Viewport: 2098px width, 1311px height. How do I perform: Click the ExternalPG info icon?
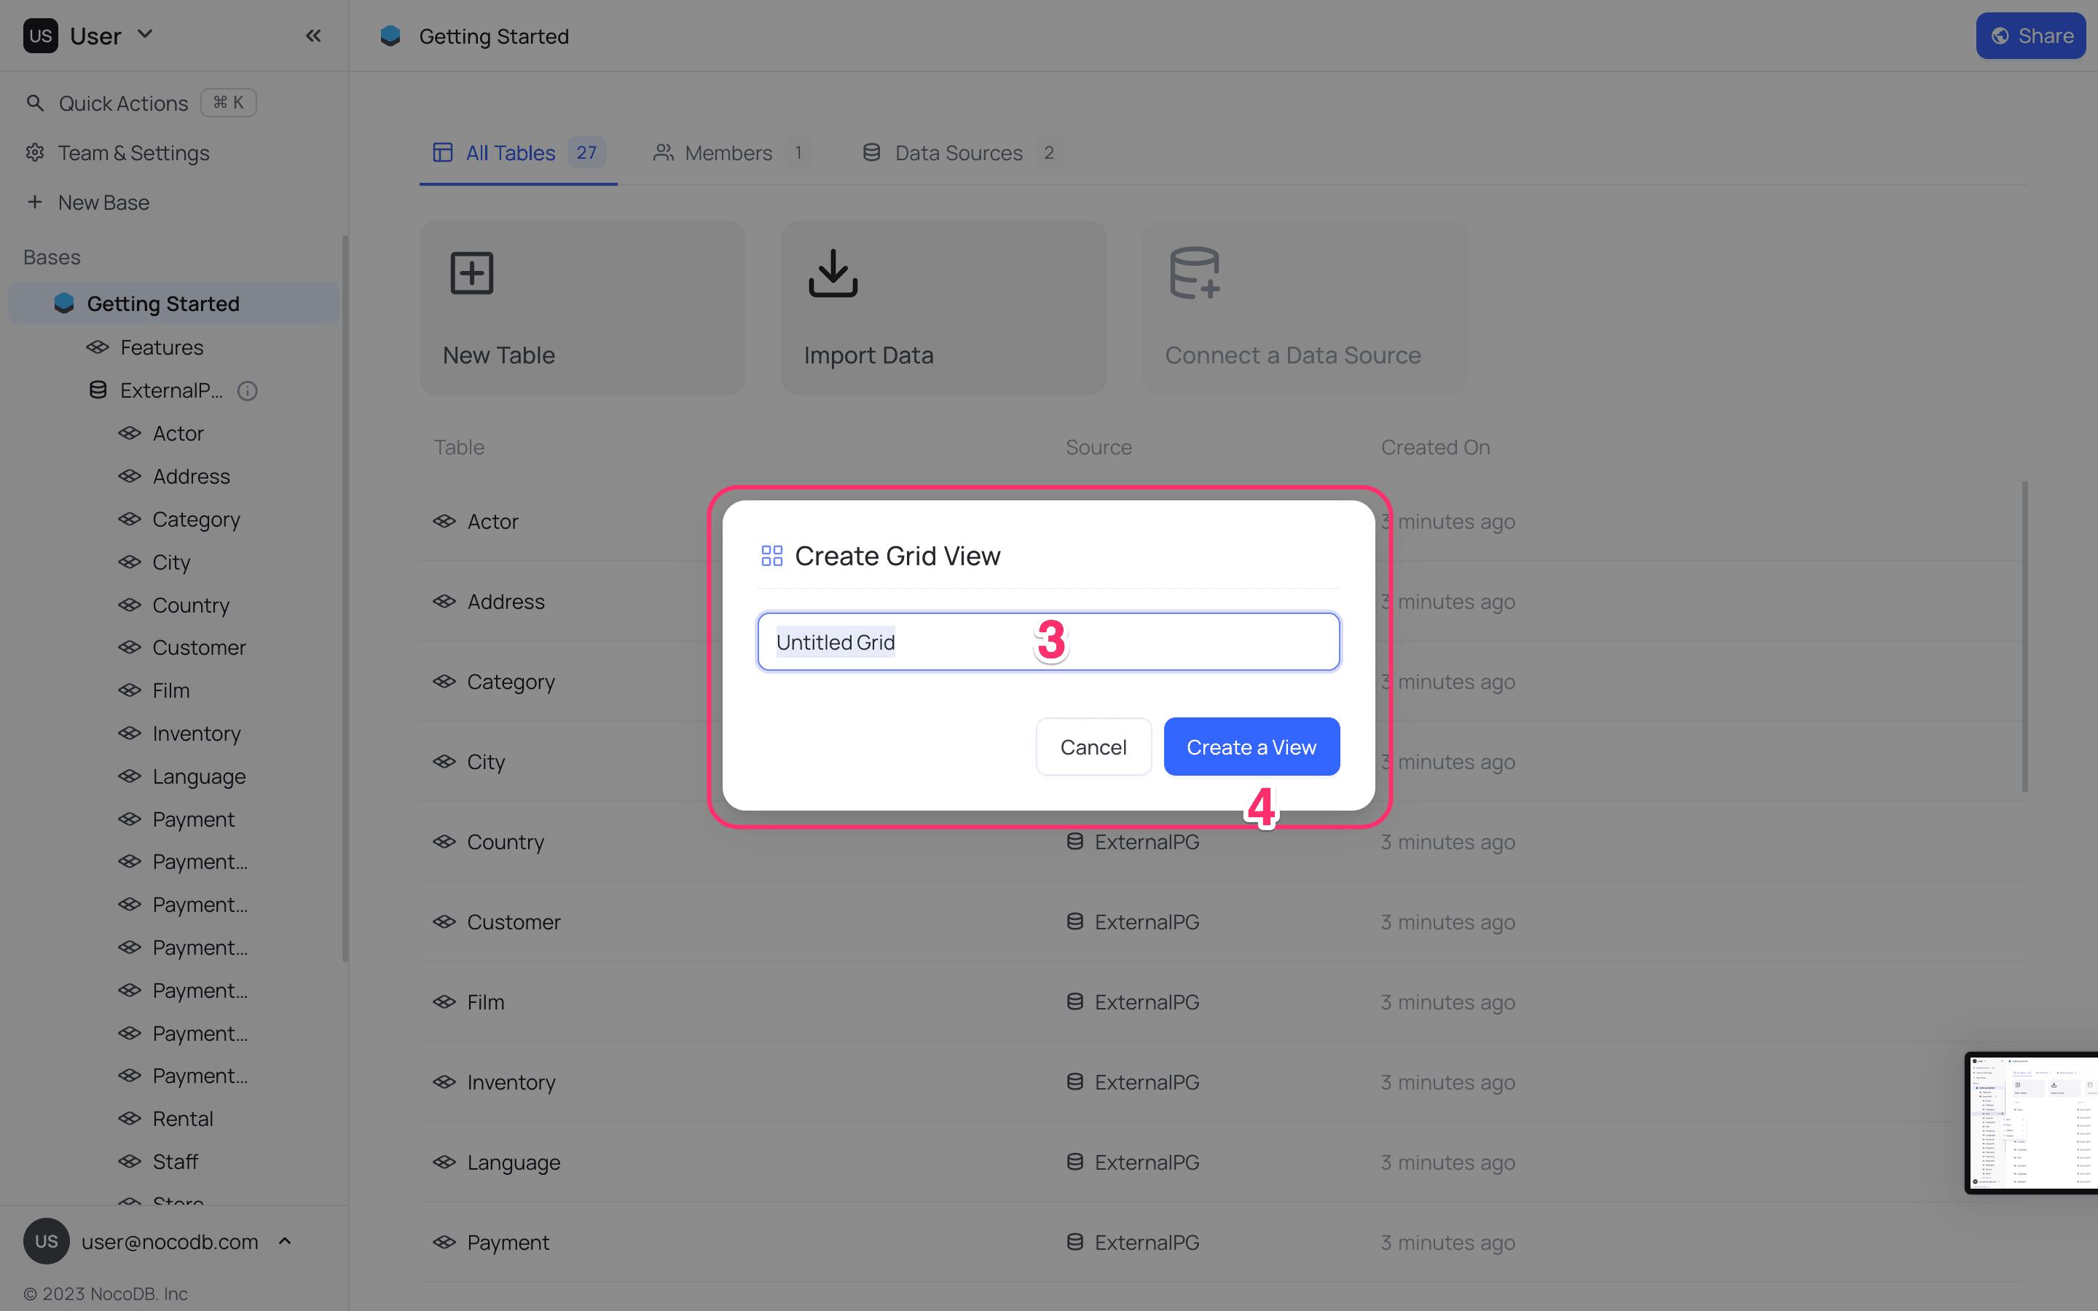pos(247,391)
